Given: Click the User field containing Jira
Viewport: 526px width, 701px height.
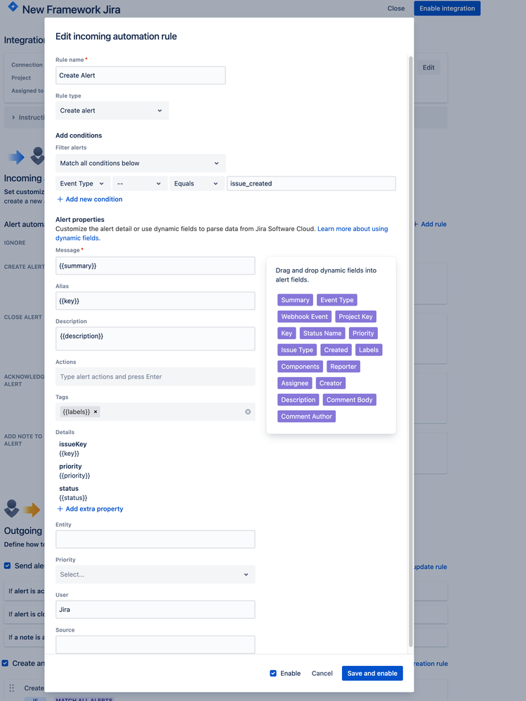Looking at the screenshot, I should pyautogui.click(x=155, y=610).
